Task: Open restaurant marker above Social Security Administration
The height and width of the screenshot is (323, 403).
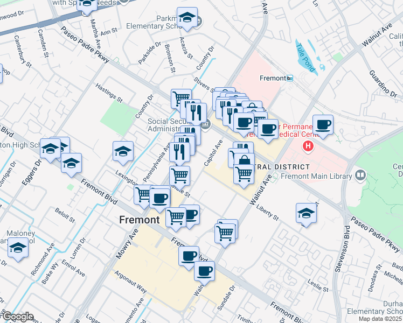Action: tap(196, 114)
